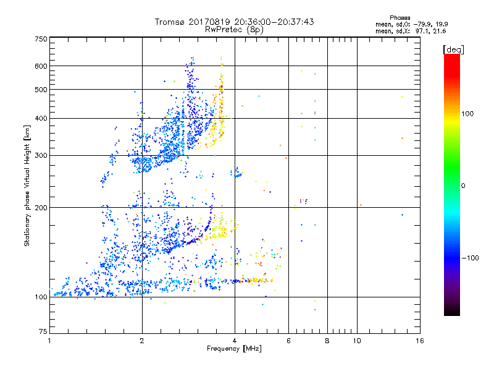Click the y-axis tick label '75'

pyautogui.click(x=43, y=331)
